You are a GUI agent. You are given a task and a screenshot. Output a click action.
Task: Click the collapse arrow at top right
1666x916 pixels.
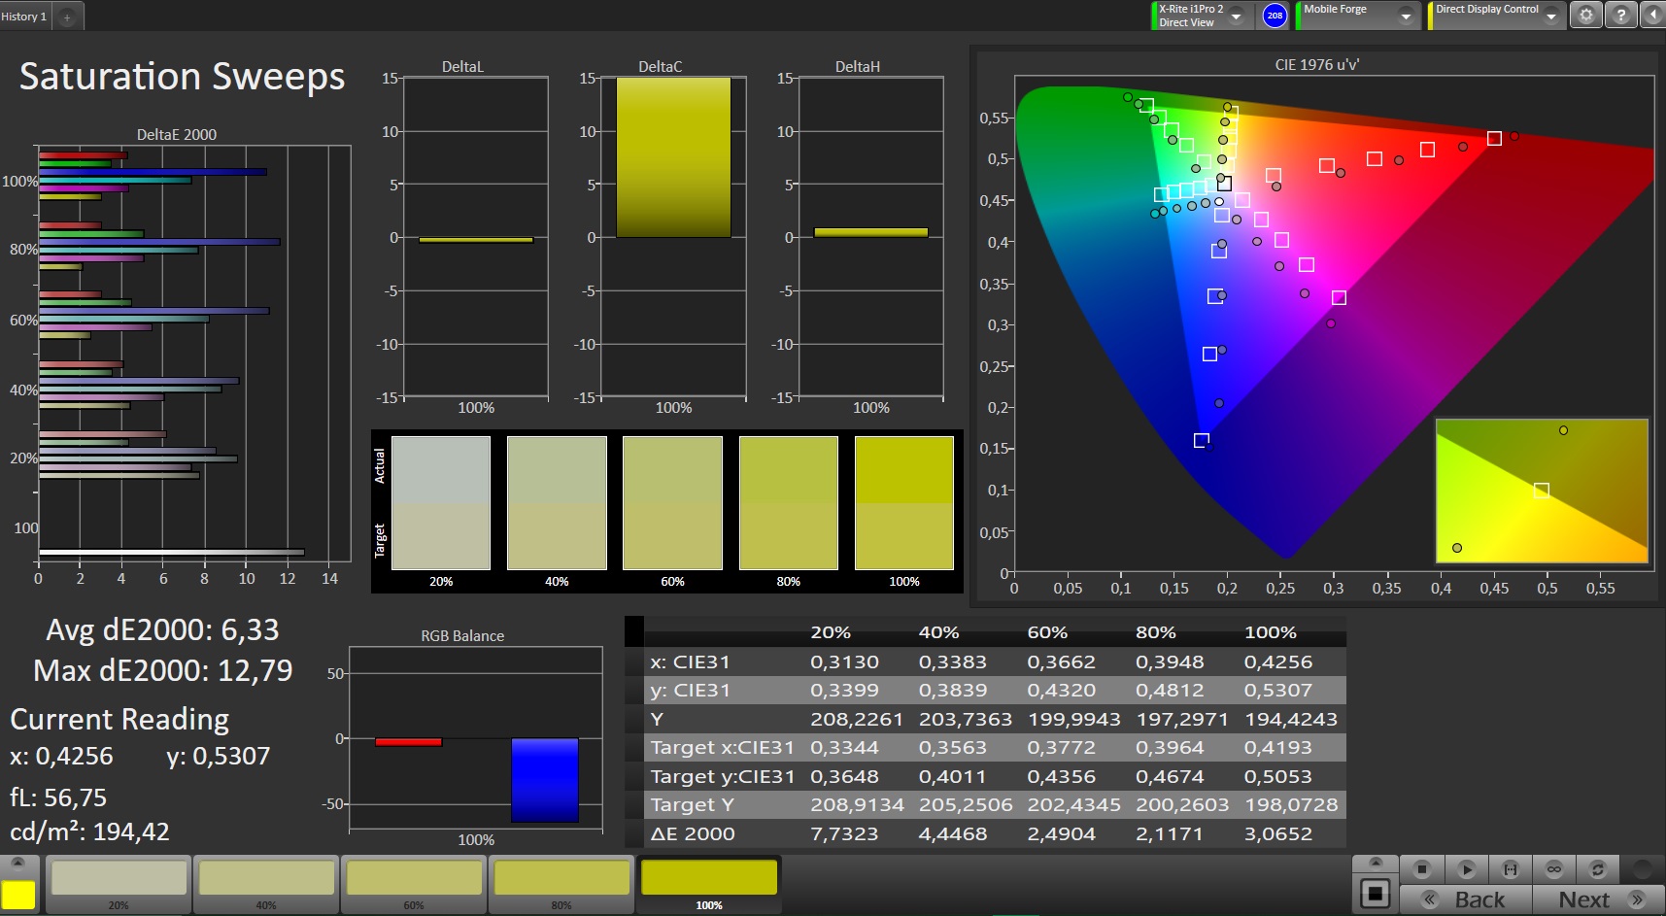point(1652,16)
